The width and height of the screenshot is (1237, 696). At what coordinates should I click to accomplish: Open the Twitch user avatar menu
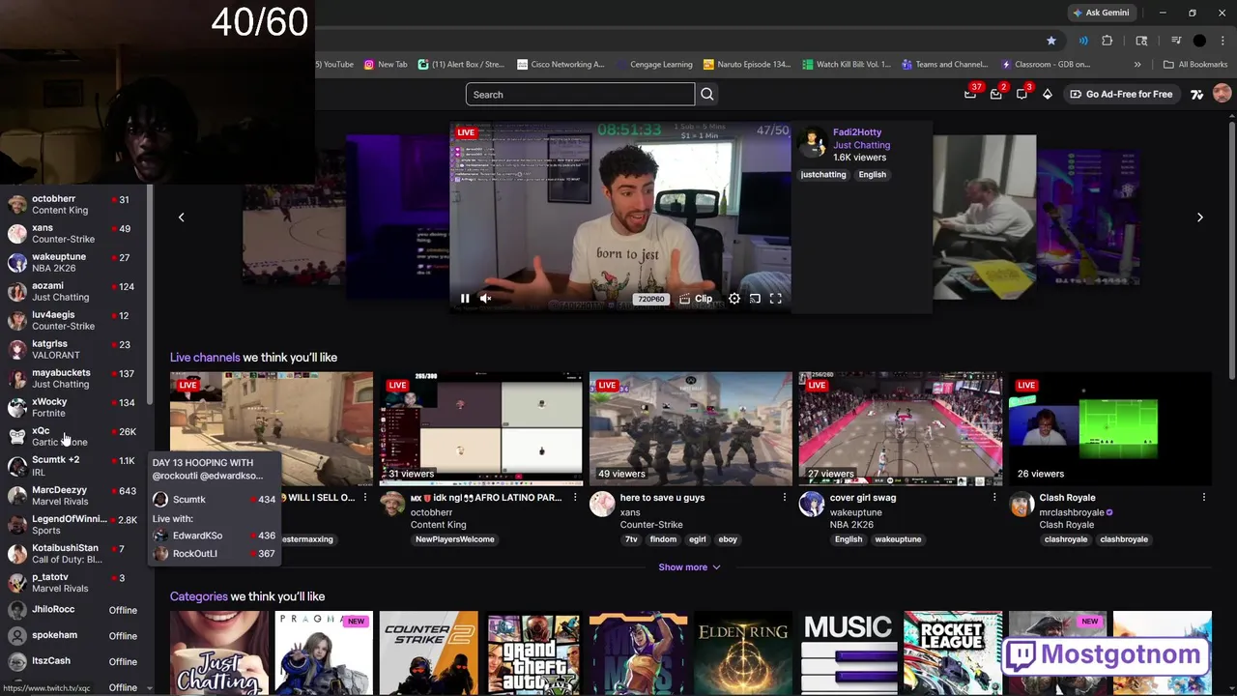pyautogui.click(x=1222, y=94)
